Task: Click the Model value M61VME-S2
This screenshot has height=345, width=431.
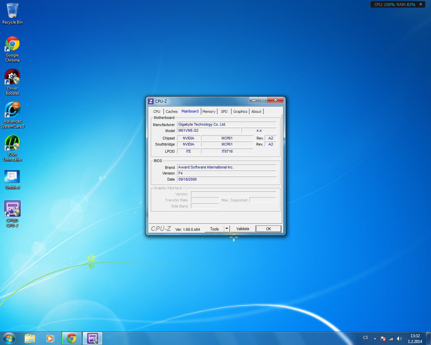Action: [x=209, y=130]
